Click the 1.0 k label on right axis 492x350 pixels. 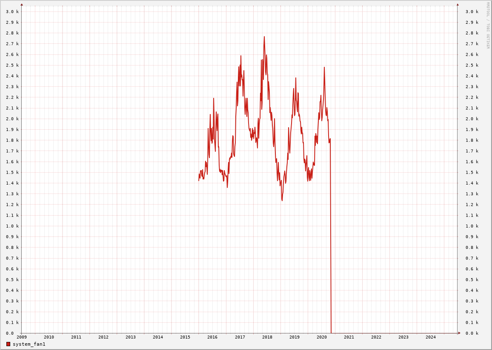[x=472, y=226]
